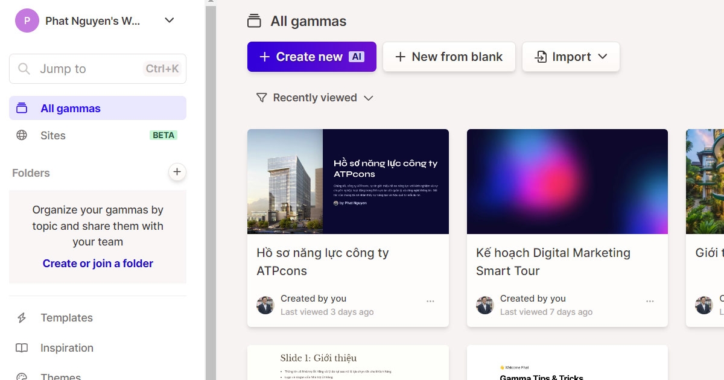Click the Inspiration book icon

click(22, 348)
